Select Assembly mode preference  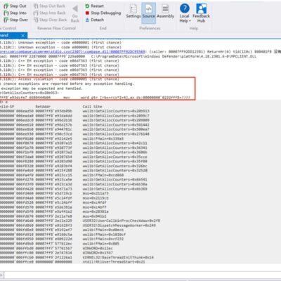point(165,11)
